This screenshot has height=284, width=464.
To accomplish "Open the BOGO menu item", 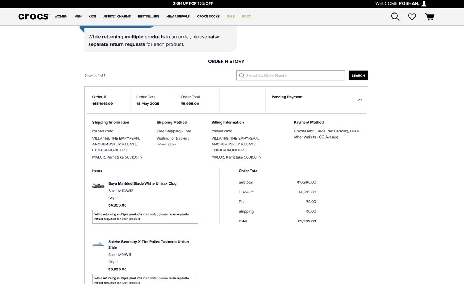I will (x=246, y=17).
